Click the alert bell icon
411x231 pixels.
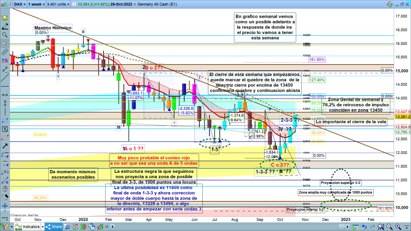click(x=5, y=18)
